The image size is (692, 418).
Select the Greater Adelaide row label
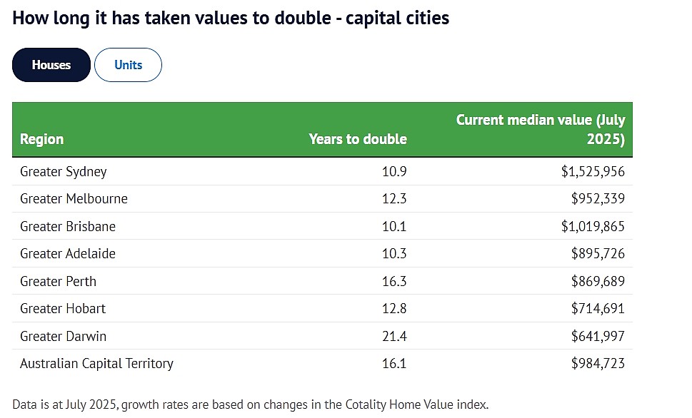click(68, 253)
